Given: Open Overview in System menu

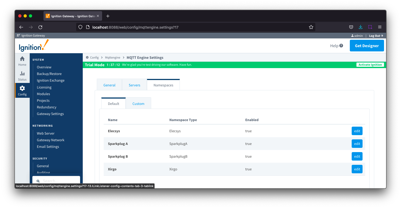Looking at the screenshot, I should click(x=44, y=67).
